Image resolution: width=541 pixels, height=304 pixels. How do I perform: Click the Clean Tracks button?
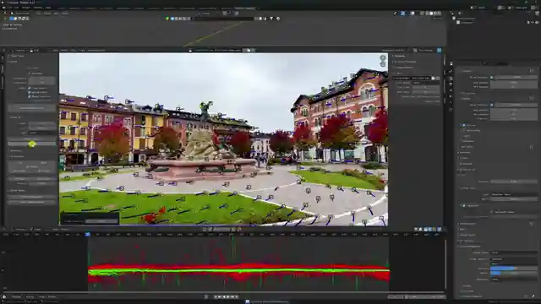click(x=32, y=138)
